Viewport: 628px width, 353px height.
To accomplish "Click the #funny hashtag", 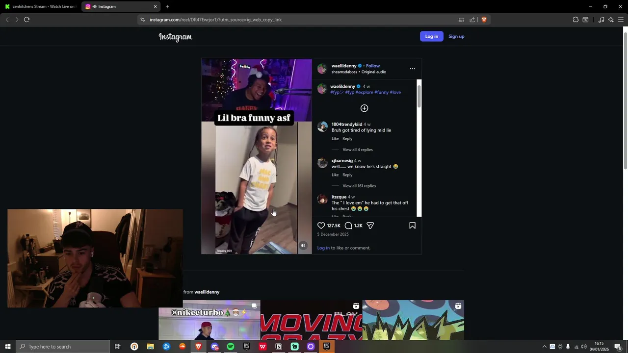I will tap(381, 92).
